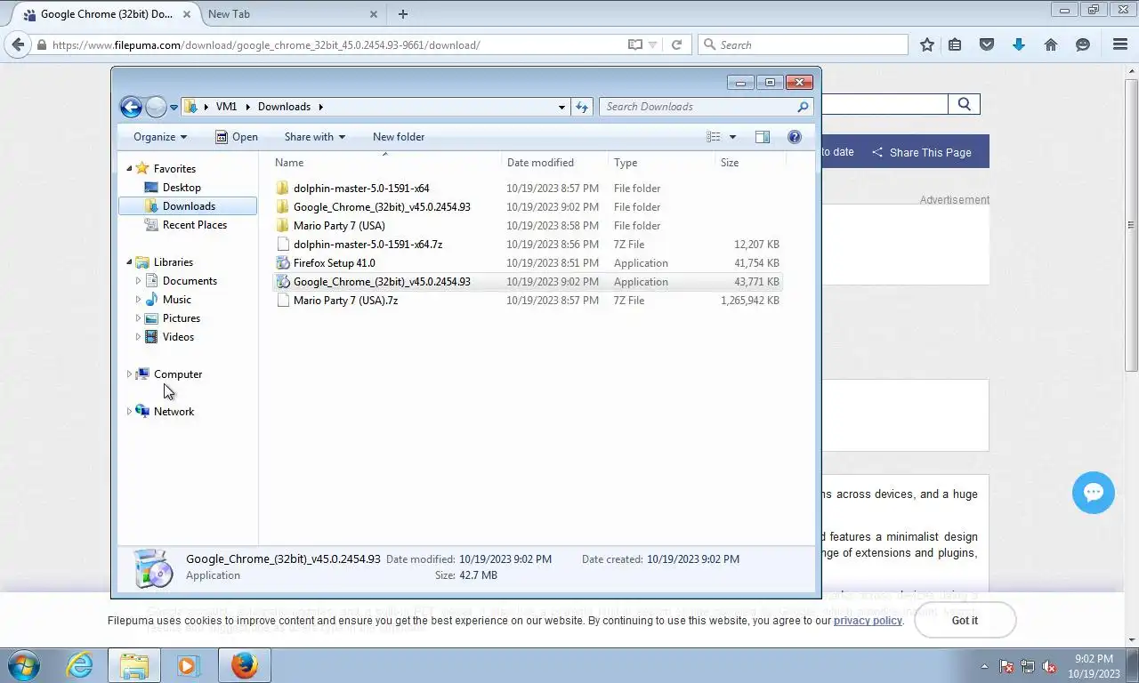This screenshot has height=683, width=1139.
Task: Select the Music library icon
Action: click(x=151, y=300)
